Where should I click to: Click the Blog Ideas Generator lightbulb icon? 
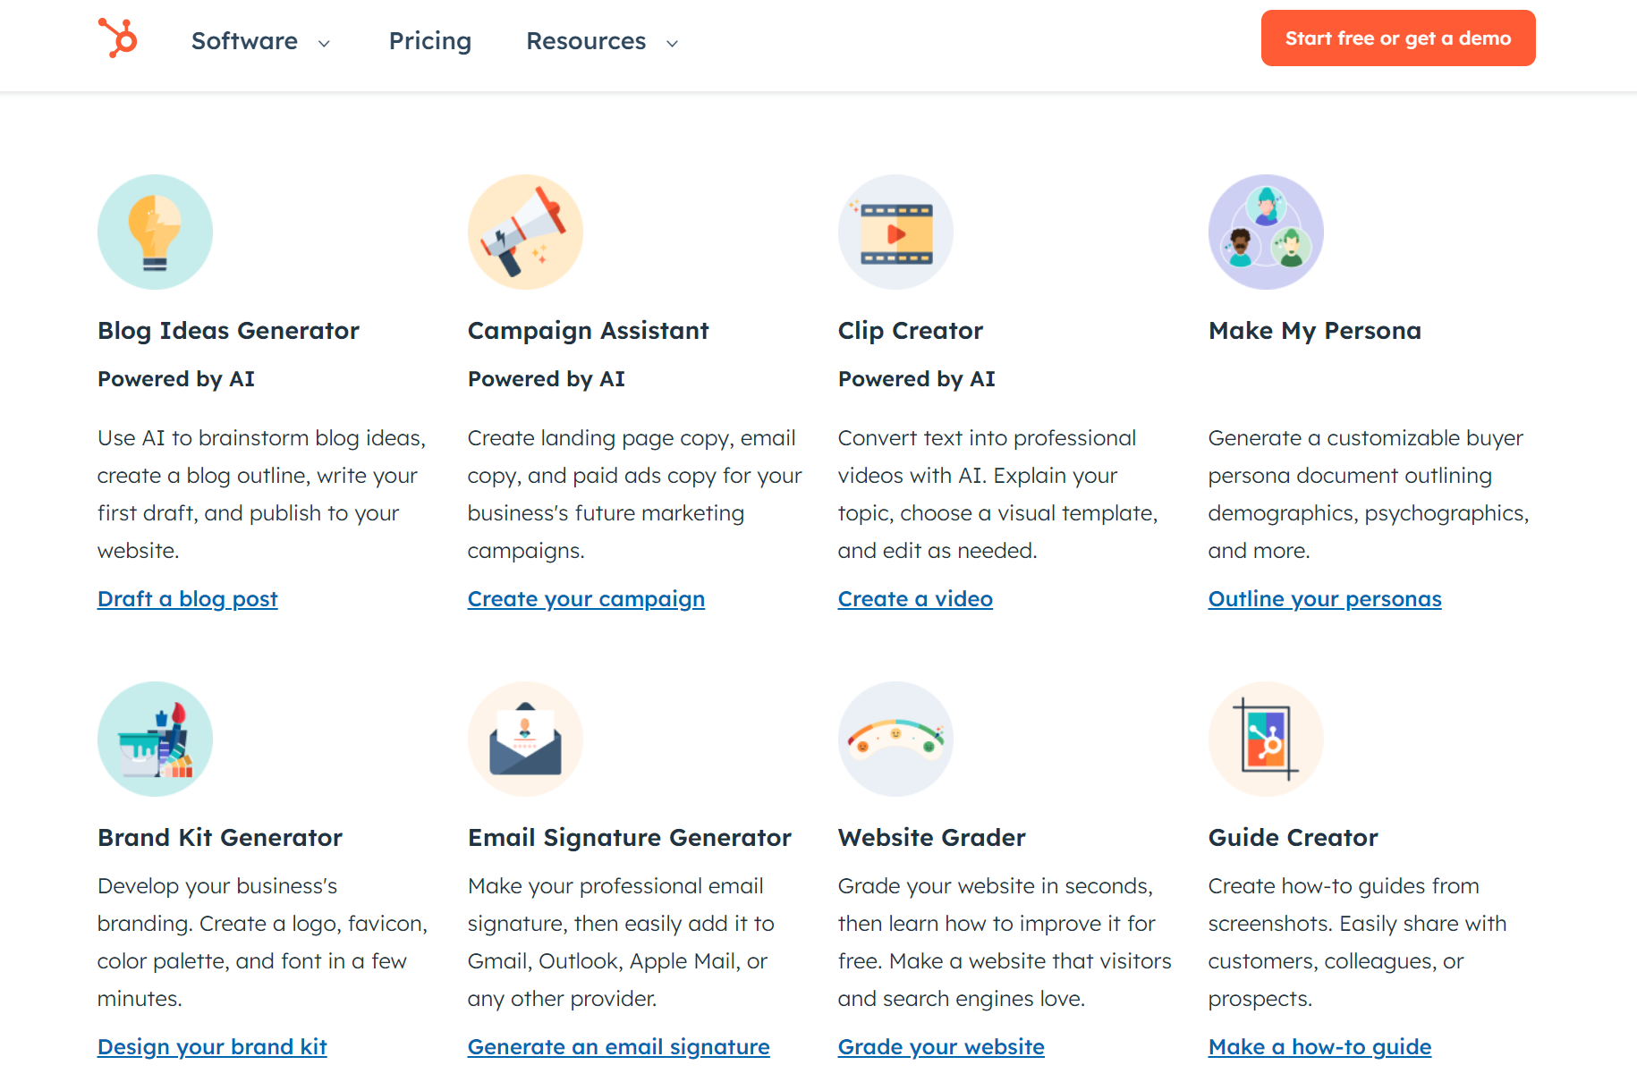[155, 232]
